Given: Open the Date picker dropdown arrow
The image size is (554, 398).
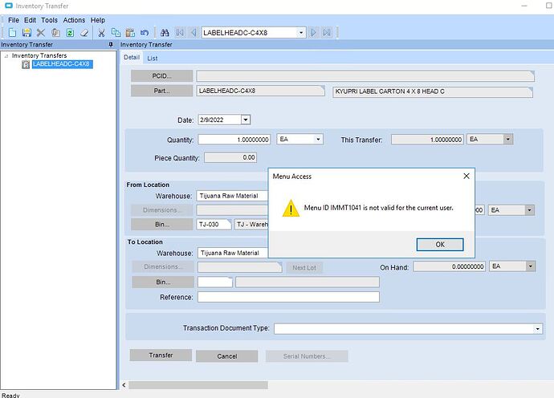Looking at the screenshot, I should coord(246,120).
